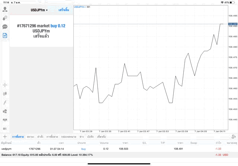Open the accounts profile icon in sidebar

point(5,9)
